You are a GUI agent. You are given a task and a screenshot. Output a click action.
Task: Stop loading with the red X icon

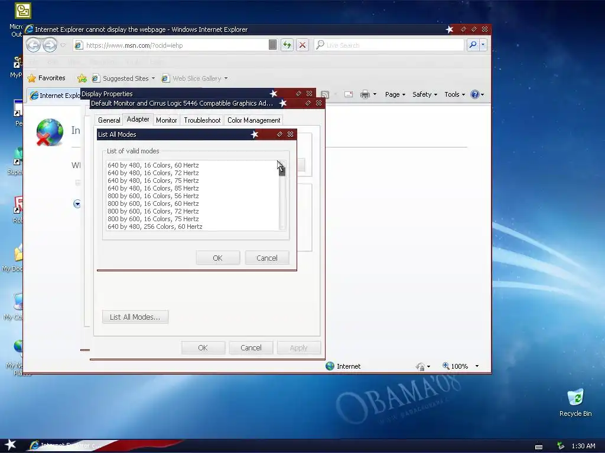302,45
